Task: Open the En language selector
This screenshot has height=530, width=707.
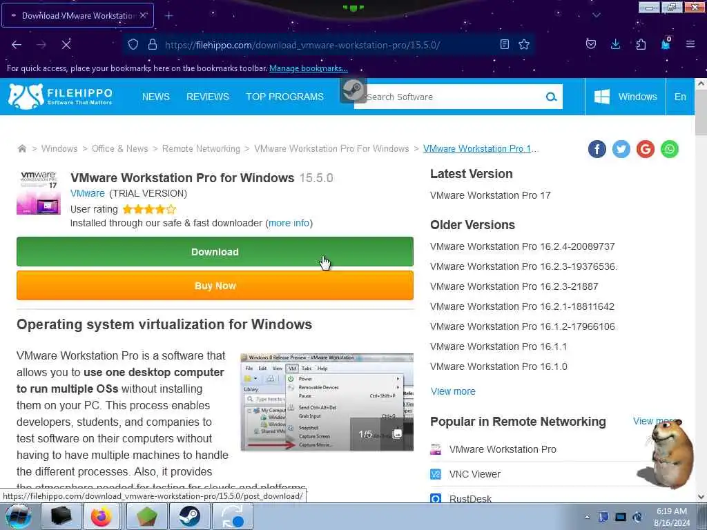Action: coord(680,97)
